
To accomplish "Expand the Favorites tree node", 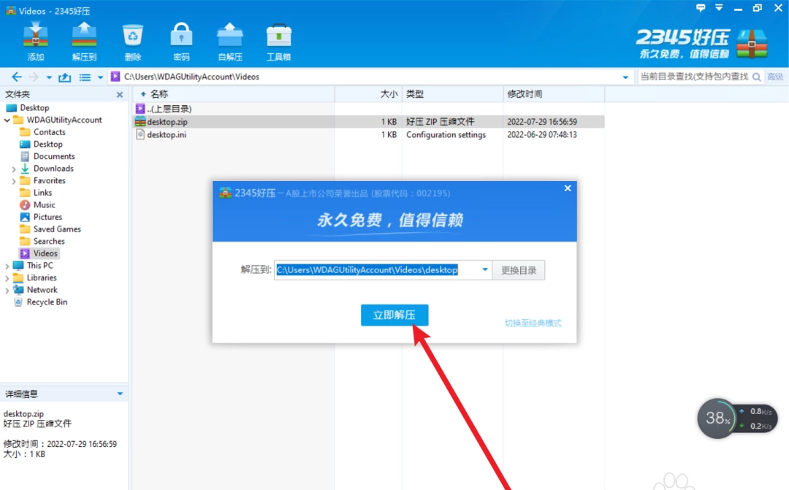I will point(14,181).
